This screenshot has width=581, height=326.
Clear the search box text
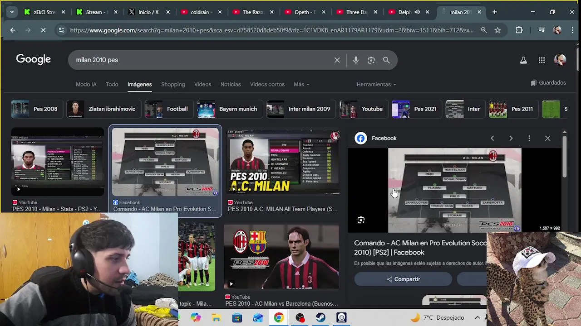coord(337,60)
